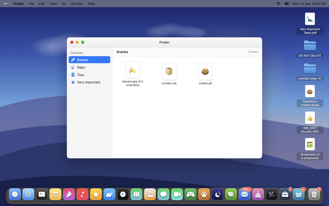
Task: Open the yellow star app in dock
Action: point(96,194)
